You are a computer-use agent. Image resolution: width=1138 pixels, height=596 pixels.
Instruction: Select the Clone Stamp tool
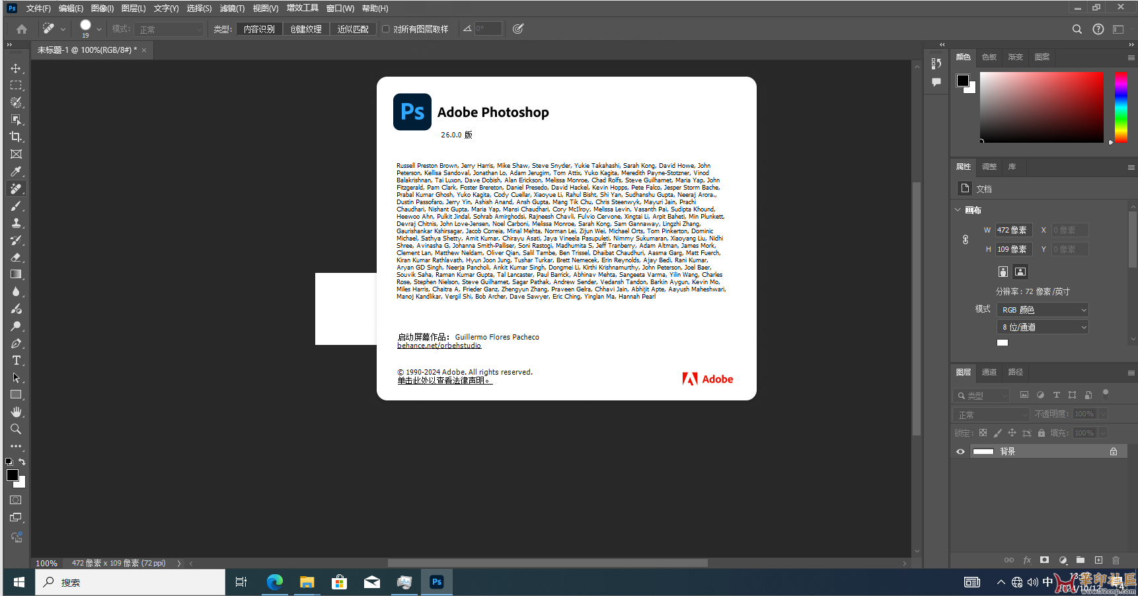point(16,223)
